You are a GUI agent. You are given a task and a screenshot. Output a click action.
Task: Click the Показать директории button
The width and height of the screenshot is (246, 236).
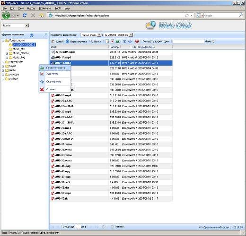156,42
